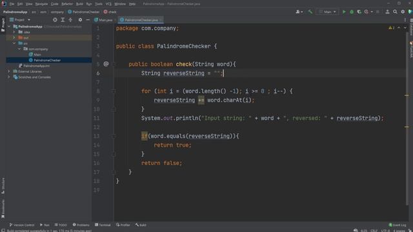Start debugging with the green bug icon
The image size is (413, 232).
[x=352, y=12]
